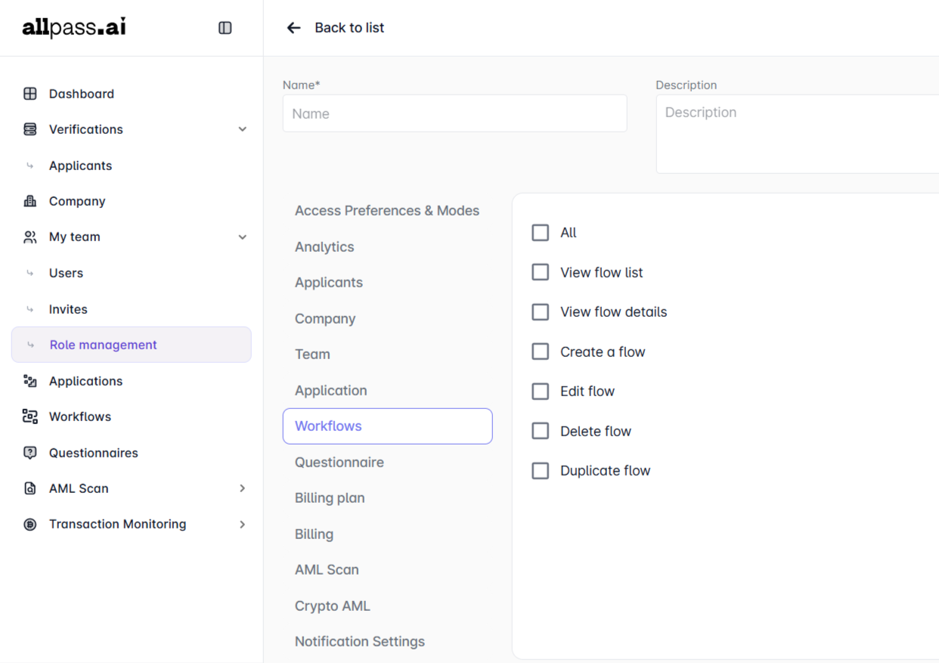
Task: Go to Users in sidebar
Action: point(67,273)
